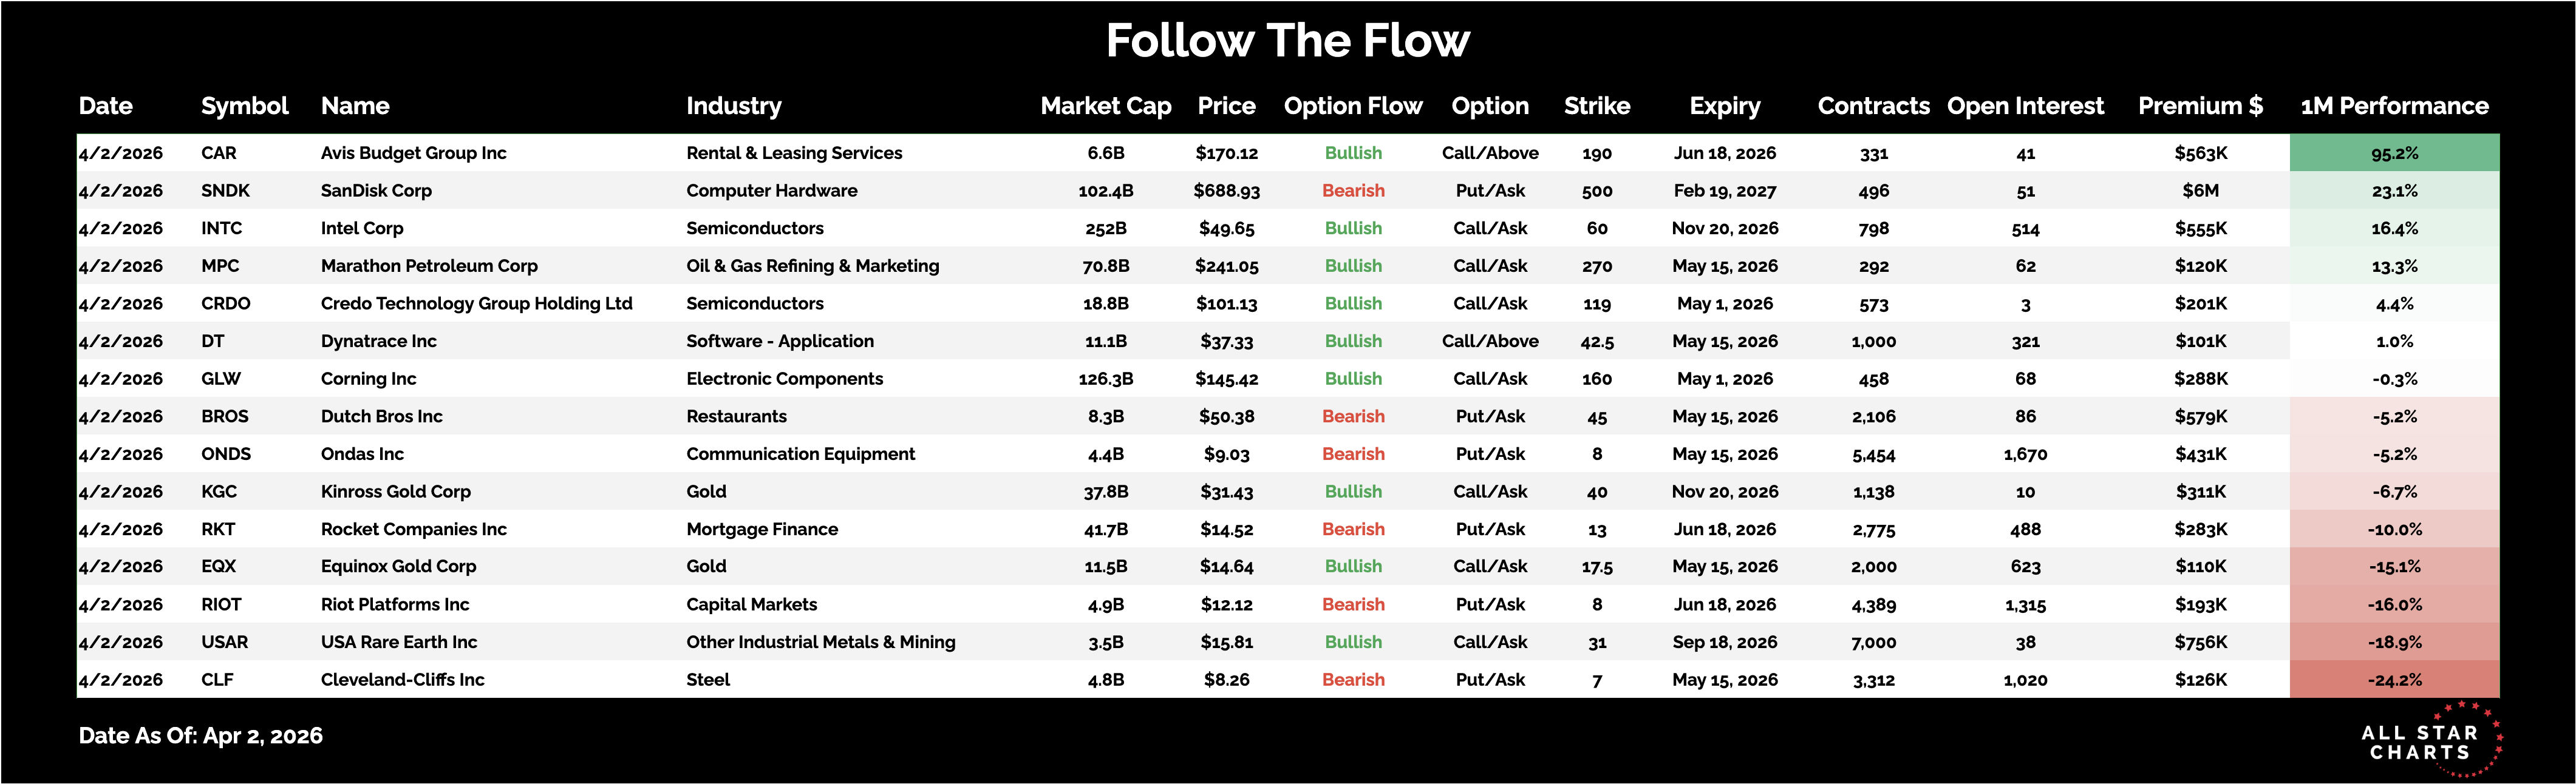
Task: Select the Marathon Petroleum Corp row name
Action: pyautogui.click(x=429, y=266)
